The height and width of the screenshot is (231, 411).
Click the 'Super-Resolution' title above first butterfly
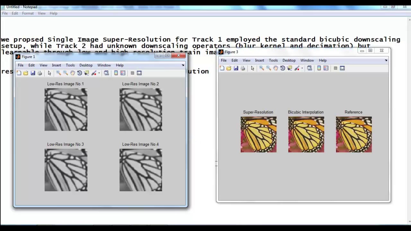tap(258, 112)
